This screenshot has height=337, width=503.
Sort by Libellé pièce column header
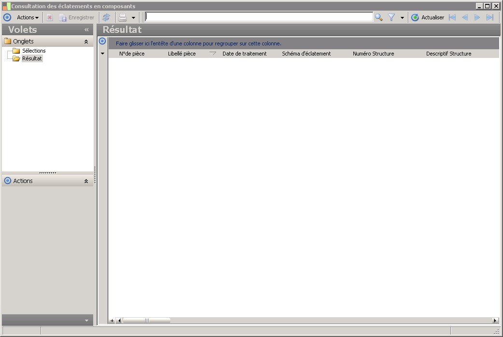pyautogui.click(x=182, y=54)
